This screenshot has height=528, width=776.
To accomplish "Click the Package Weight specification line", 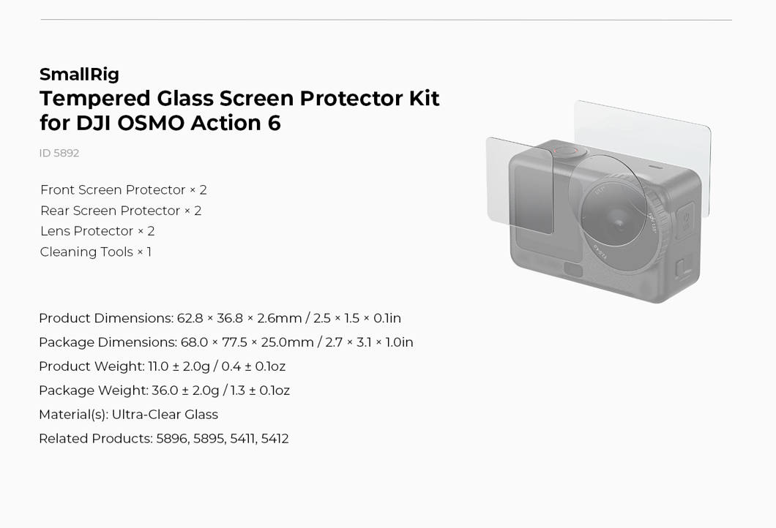I will tap(164, 391).
